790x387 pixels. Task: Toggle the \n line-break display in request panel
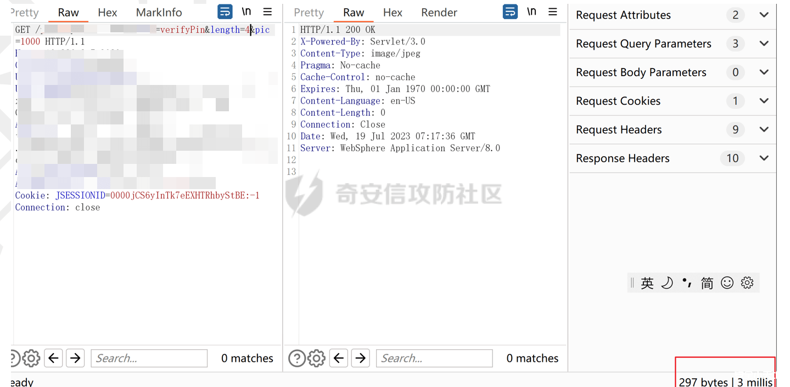[246, 11]
